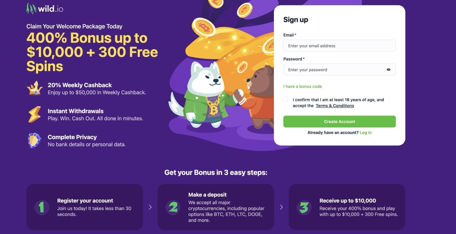Click the falling Bitcoin coin illustration
The width and height of the screenshot is (456, 234).
click(203, 26)
